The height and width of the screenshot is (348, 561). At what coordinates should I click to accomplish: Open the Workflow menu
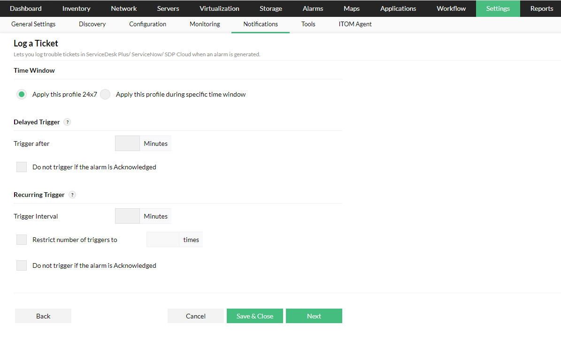pyautogui.click(x=451, y=8)
